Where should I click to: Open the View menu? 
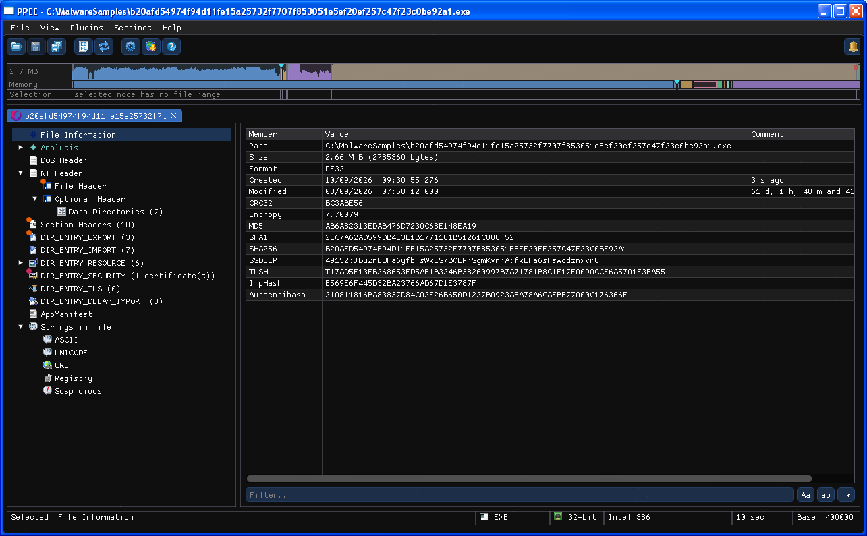tap(50, 28)
